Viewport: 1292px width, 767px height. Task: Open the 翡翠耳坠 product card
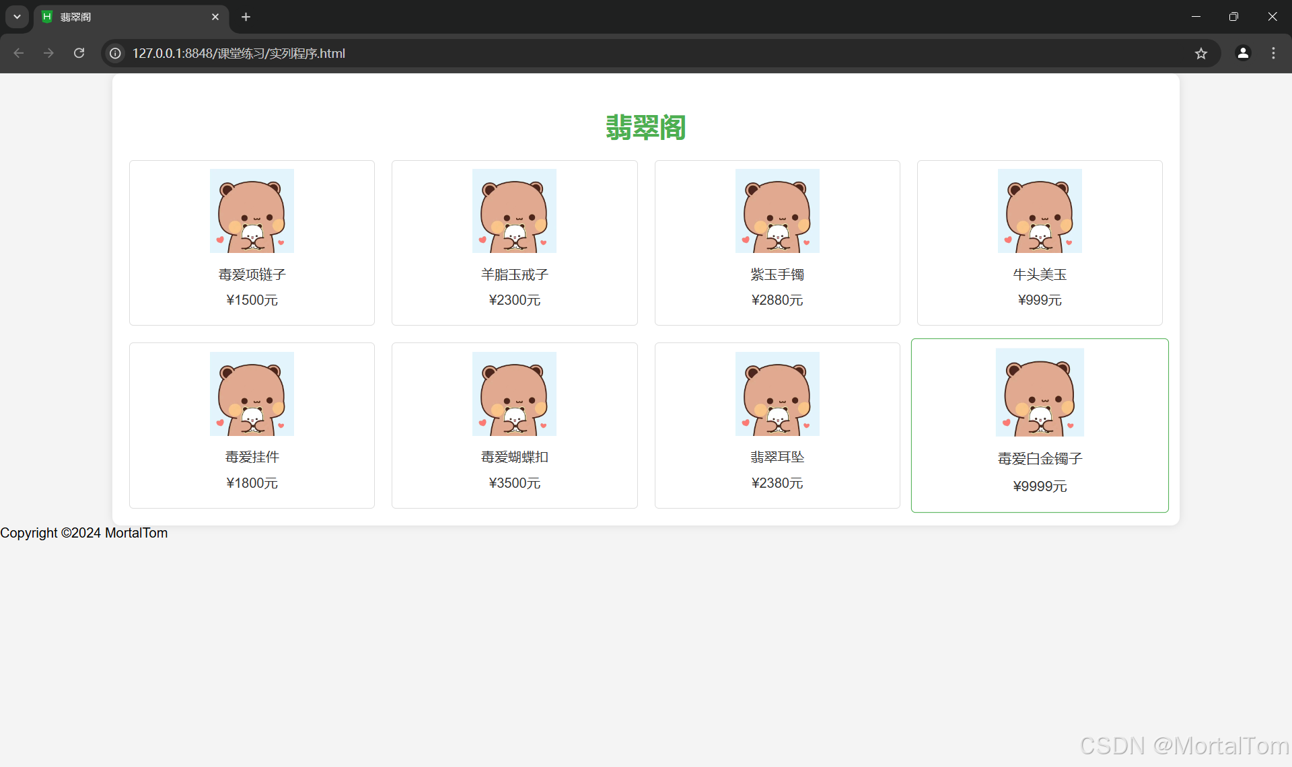pyautogui.click(x=777, y=425)
